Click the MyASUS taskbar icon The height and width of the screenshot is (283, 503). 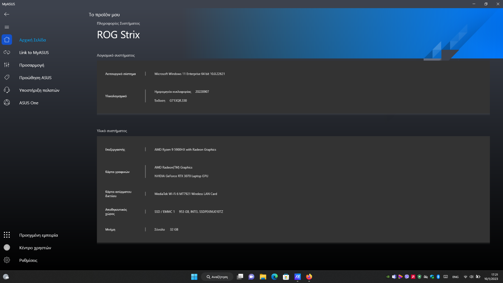click(297, 277)
